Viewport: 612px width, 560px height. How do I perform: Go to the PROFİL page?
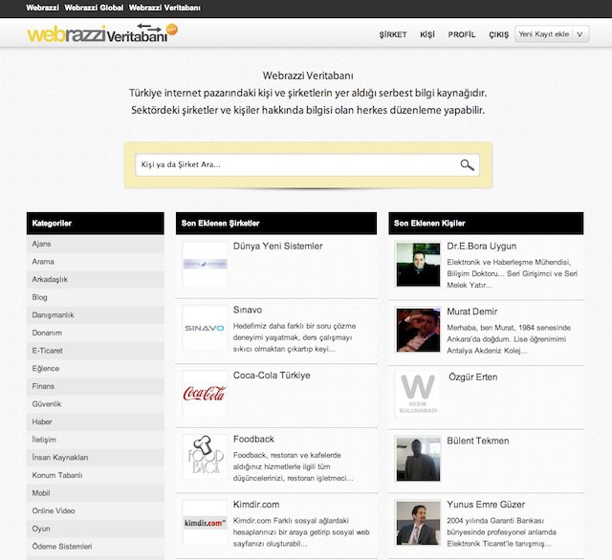point(462,34)
